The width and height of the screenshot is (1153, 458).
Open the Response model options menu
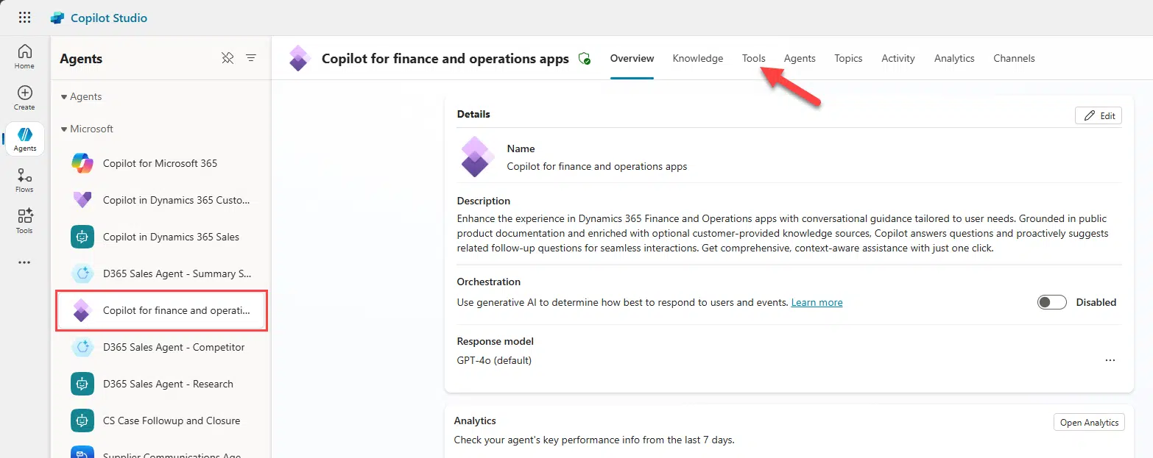[x=1110, y=360]
